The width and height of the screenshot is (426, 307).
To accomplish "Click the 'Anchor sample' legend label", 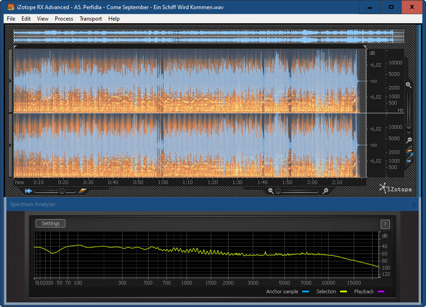I will [x=282, y=291].
